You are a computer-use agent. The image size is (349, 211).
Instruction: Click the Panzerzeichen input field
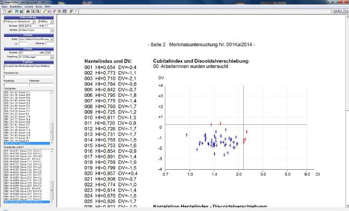click(x=28, y=77)
